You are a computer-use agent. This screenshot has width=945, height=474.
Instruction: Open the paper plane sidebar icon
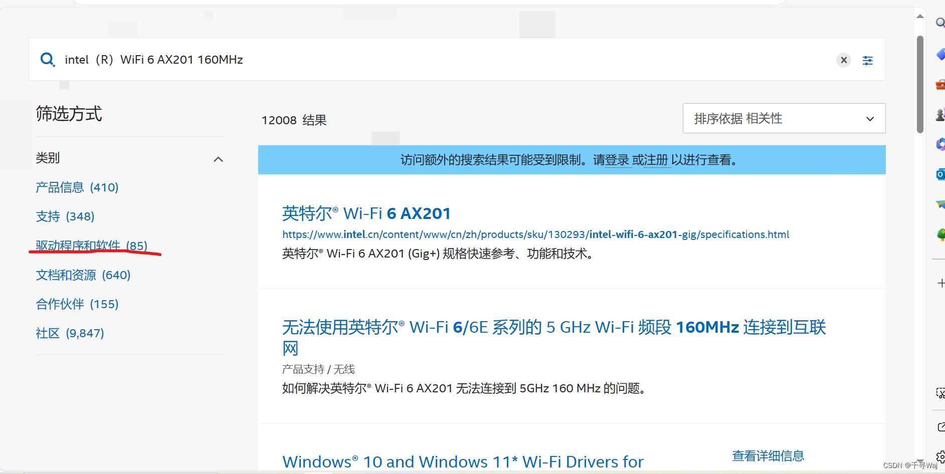tap(940, 204)
